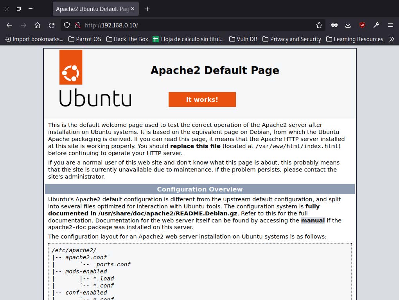Bookmark this page with the star icon
This screenshot has width=399, height=300.
pyautogui.click(x=319, y=25)
